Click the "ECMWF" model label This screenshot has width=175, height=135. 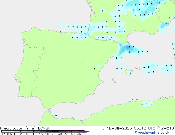point(44,128)
